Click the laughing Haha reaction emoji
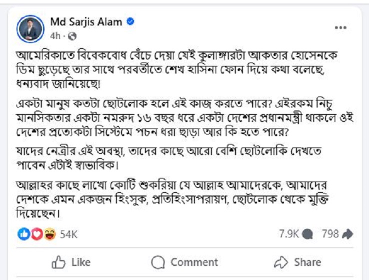 pyautogui.click(x=49, y=234)
